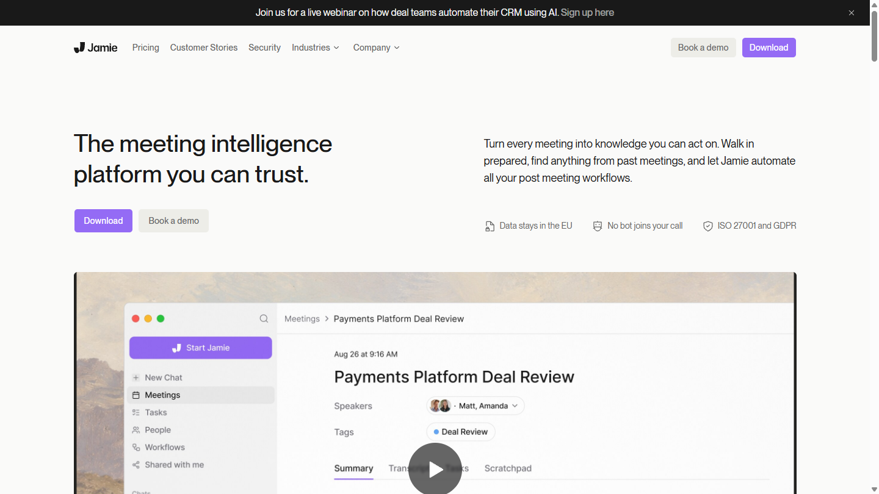Click the yellow window dot in the app preview
This screenshot has height=494, width=879.
[x=148, y=318]
